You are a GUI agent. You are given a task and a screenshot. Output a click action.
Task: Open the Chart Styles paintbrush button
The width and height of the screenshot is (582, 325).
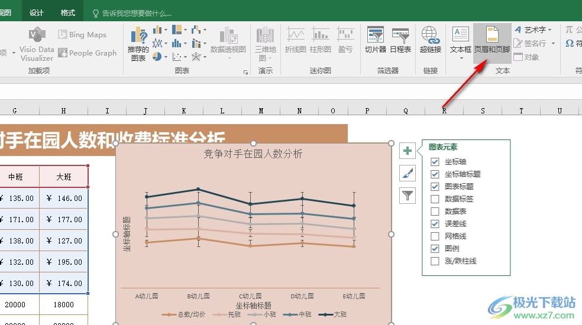click(408, 173)
